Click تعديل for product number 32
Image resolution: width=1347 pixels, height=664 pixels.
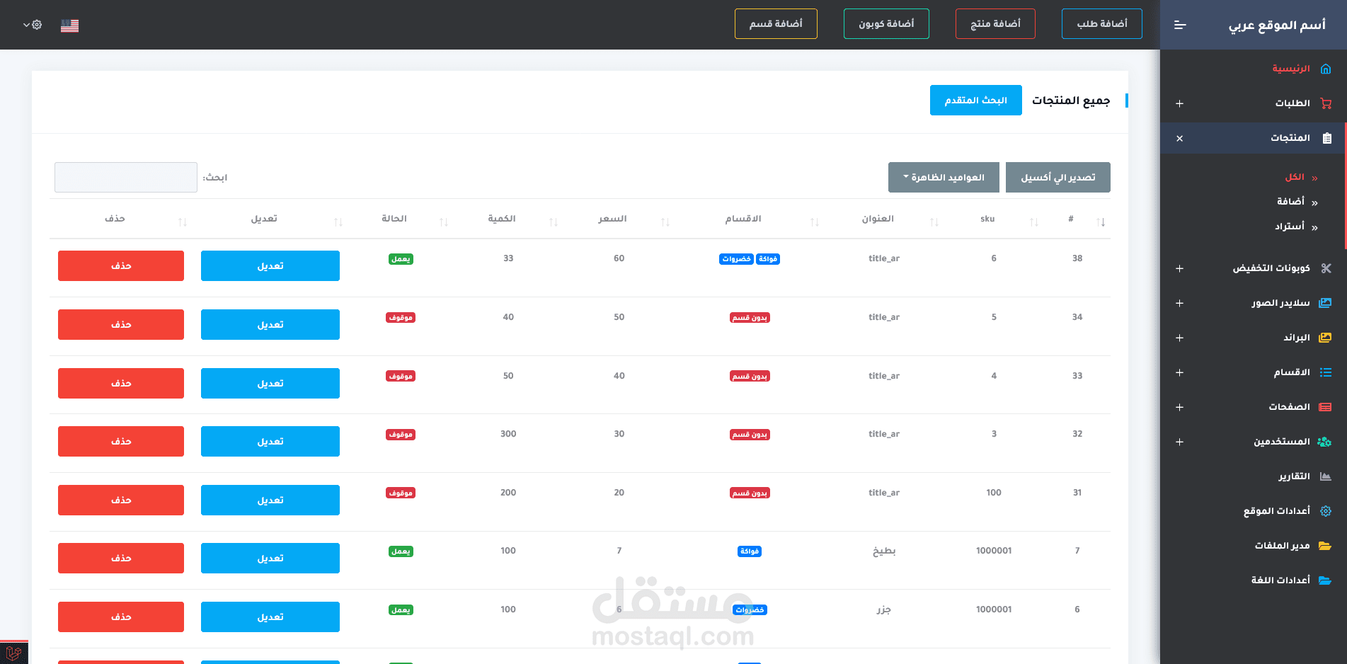tap(270, 442)
